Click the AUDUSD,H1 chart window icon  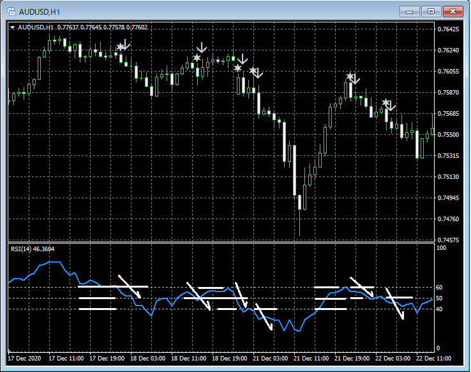(x=11, y=12)
